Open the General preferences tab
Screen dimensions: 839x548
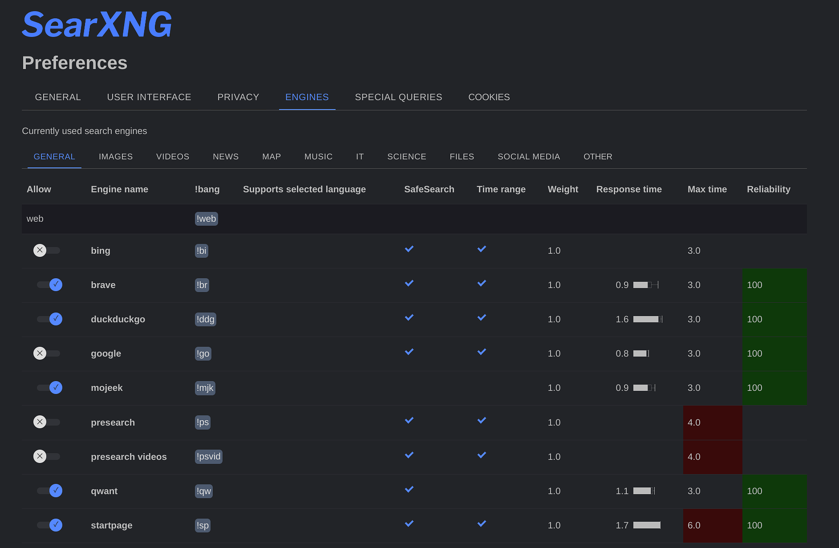click(58, 97)
